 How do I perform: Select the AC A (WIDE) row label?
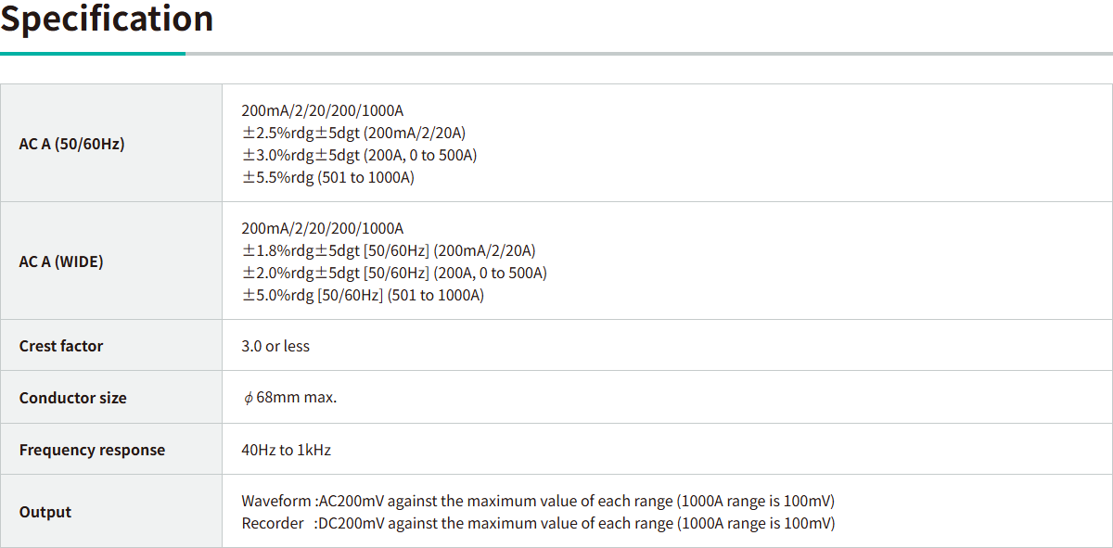[61, 261]
